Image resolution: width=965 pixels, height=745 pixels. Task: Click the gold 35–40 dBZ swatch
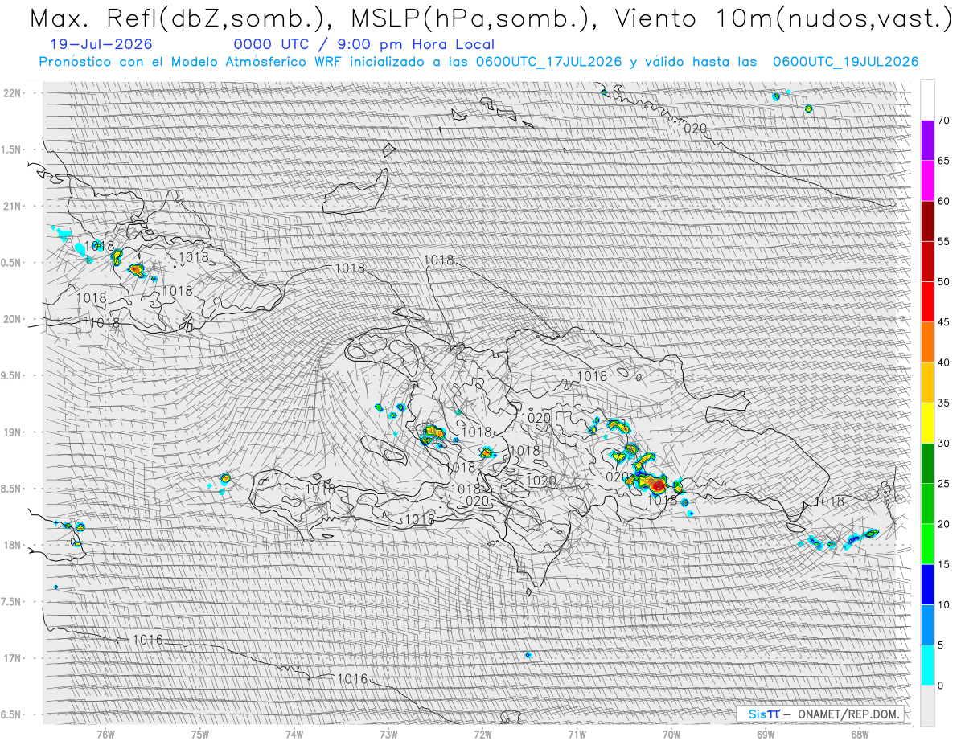(x=927, y=383)
